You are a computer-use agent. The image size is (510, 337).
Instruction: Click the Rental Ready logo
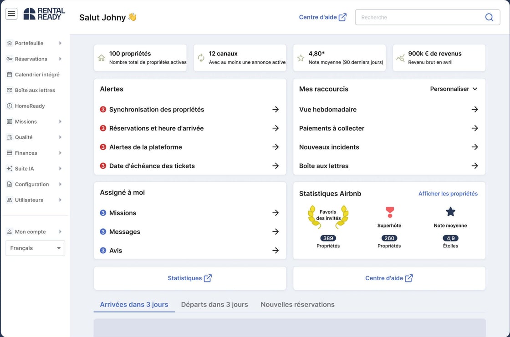tap(44, 14)
